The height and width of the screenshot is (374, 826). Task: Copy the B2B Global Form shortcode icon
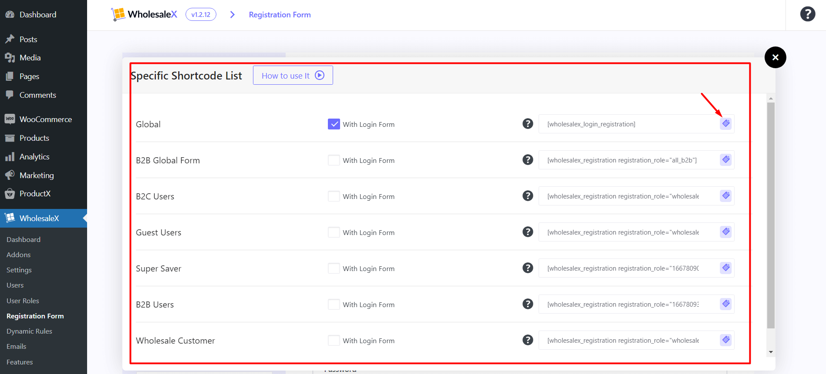pyautogui.click(x=726, y=160)
